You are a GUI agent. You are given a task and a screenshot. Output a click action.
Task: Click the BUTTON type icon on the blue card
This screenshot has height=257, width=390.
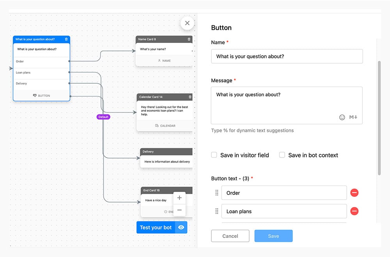35,96
